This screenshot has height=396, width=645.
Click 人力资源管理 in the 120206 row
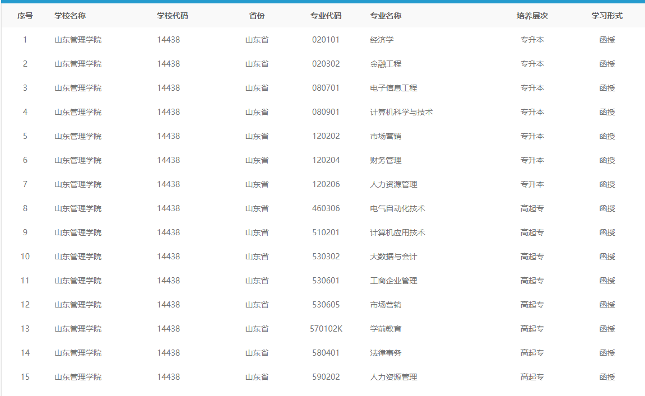(x=393, y=184)
